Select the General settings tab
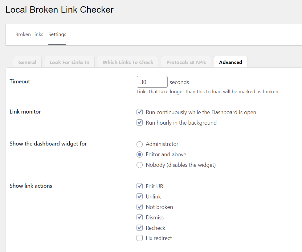Viewport: 302px width, 252px height. pos(27,62)
